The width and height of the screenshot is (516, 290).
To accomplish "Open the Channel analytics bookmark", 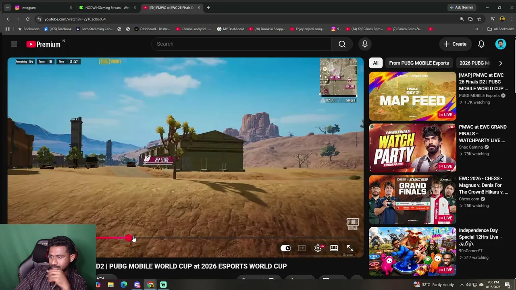I will coord(193,29).
